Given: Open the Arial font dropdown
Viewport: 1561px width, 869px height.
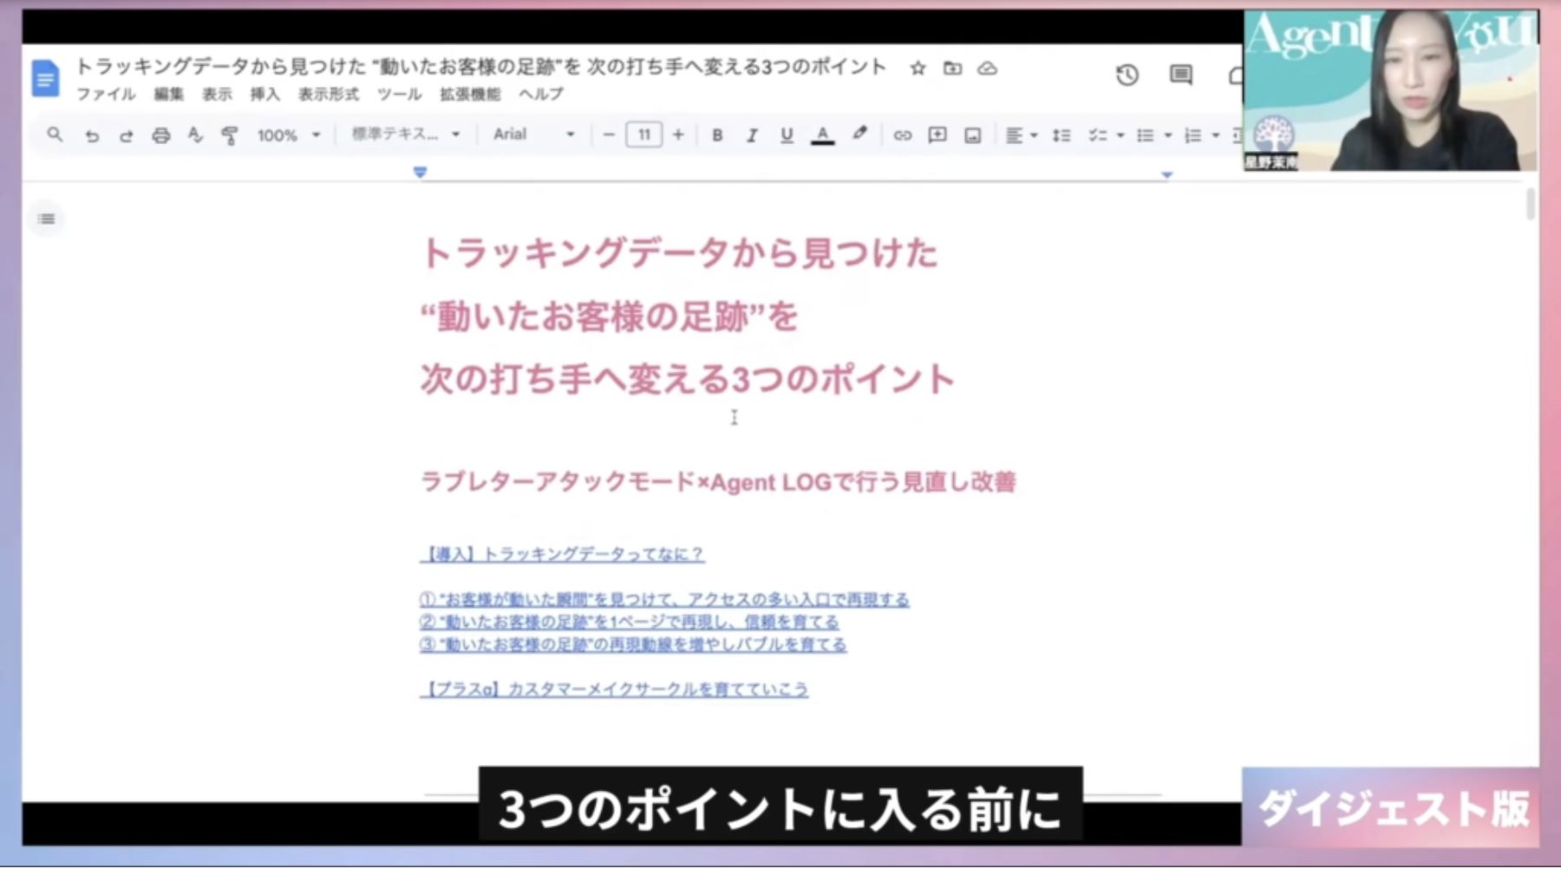Looking at the screenshot, I should [532, 134].
